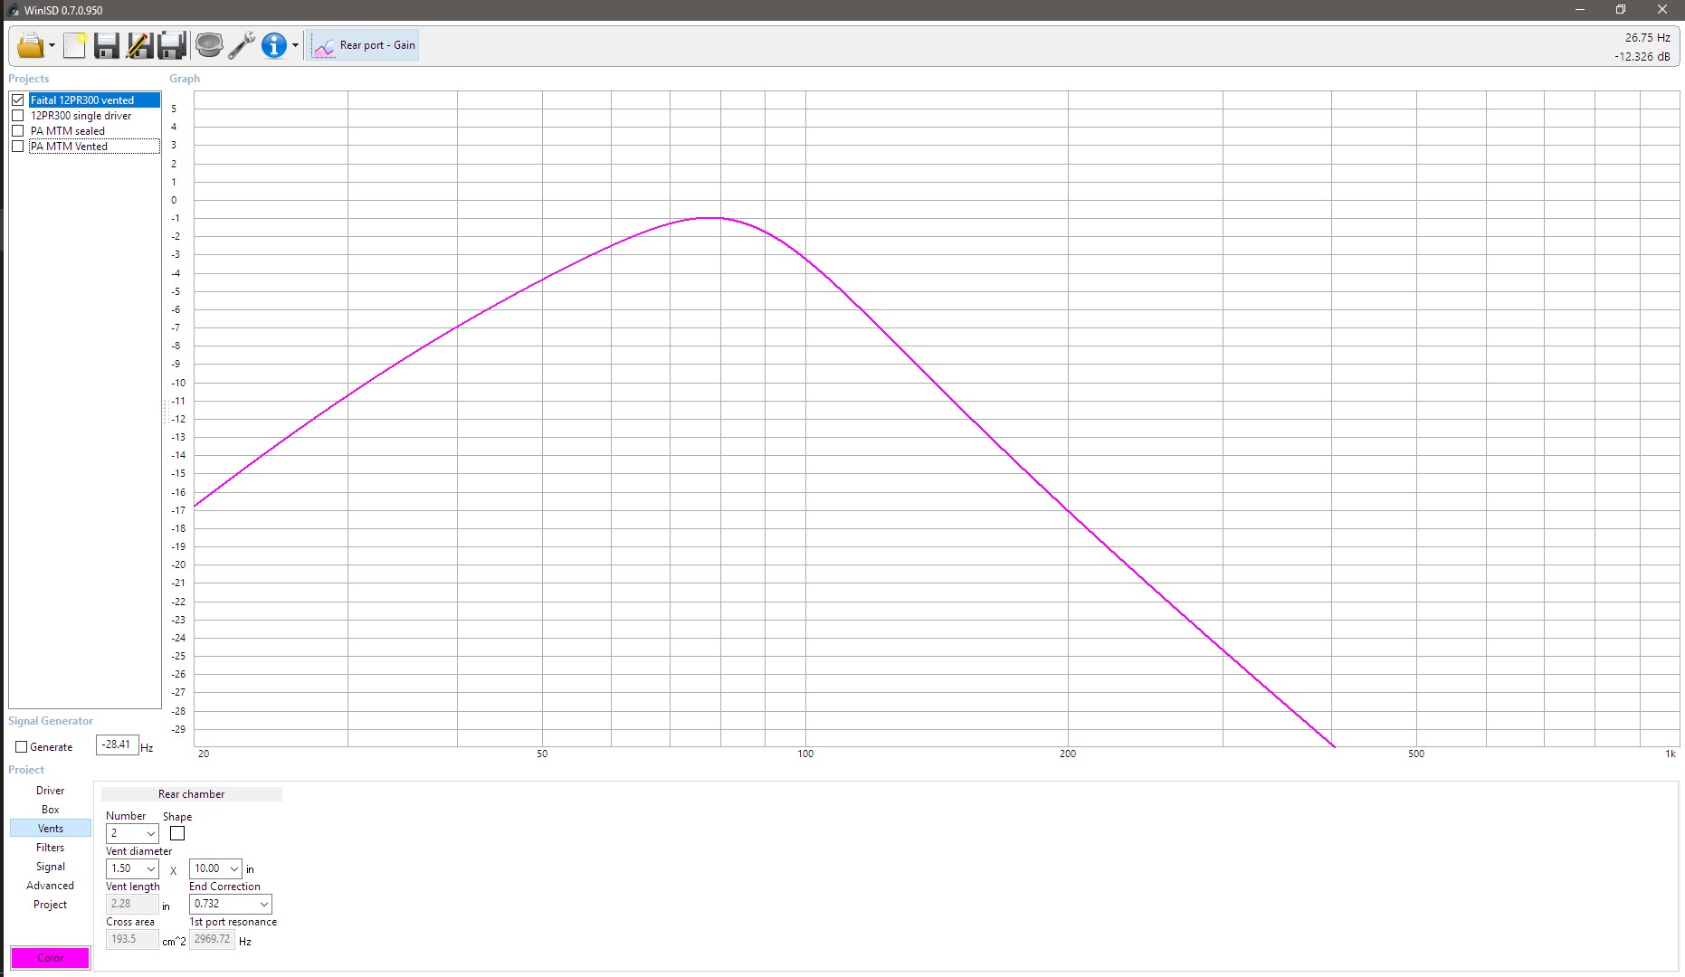Open the 10.00 vent dimension dropdown
Viewport: 1685px width, 977px height.
[215, 868]
